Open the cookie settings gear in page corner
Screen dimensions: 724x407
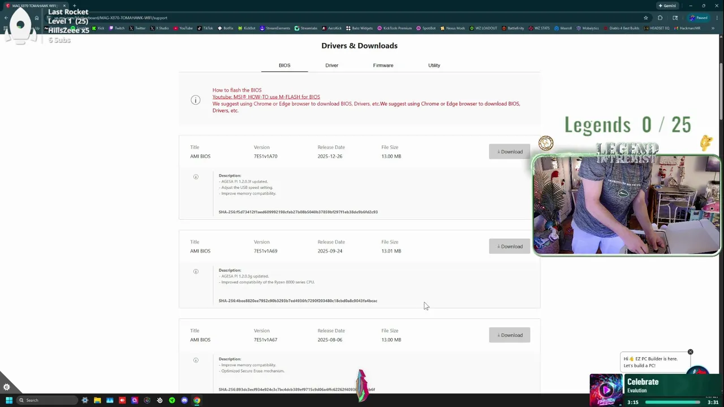[7, 387]
